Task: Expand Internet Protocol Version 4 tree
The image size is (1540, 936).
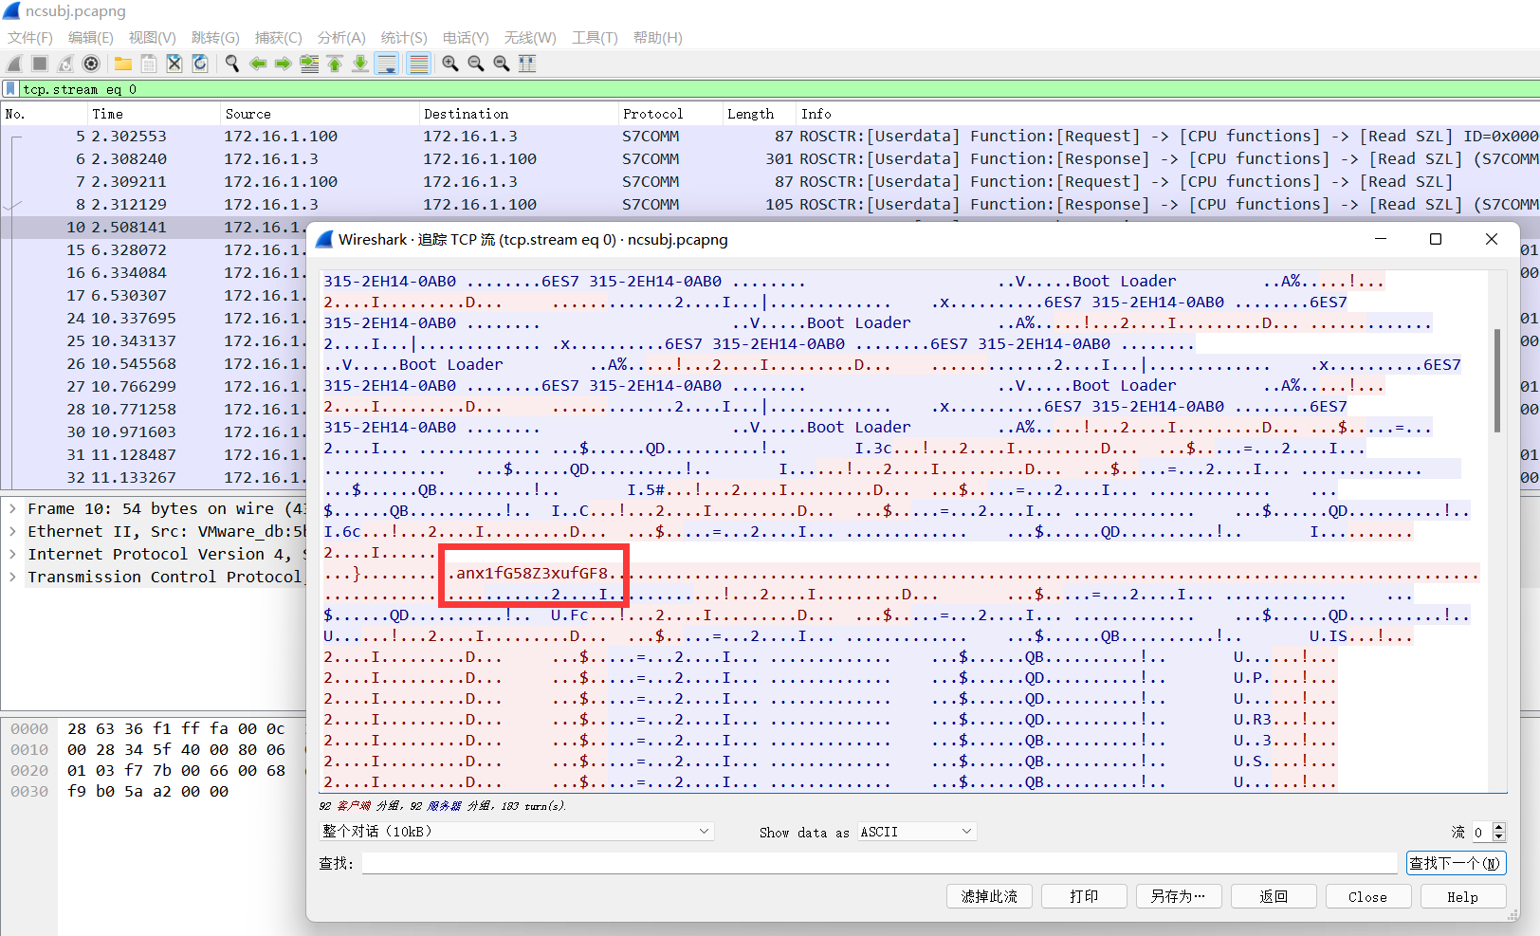Action: (12, 555)
